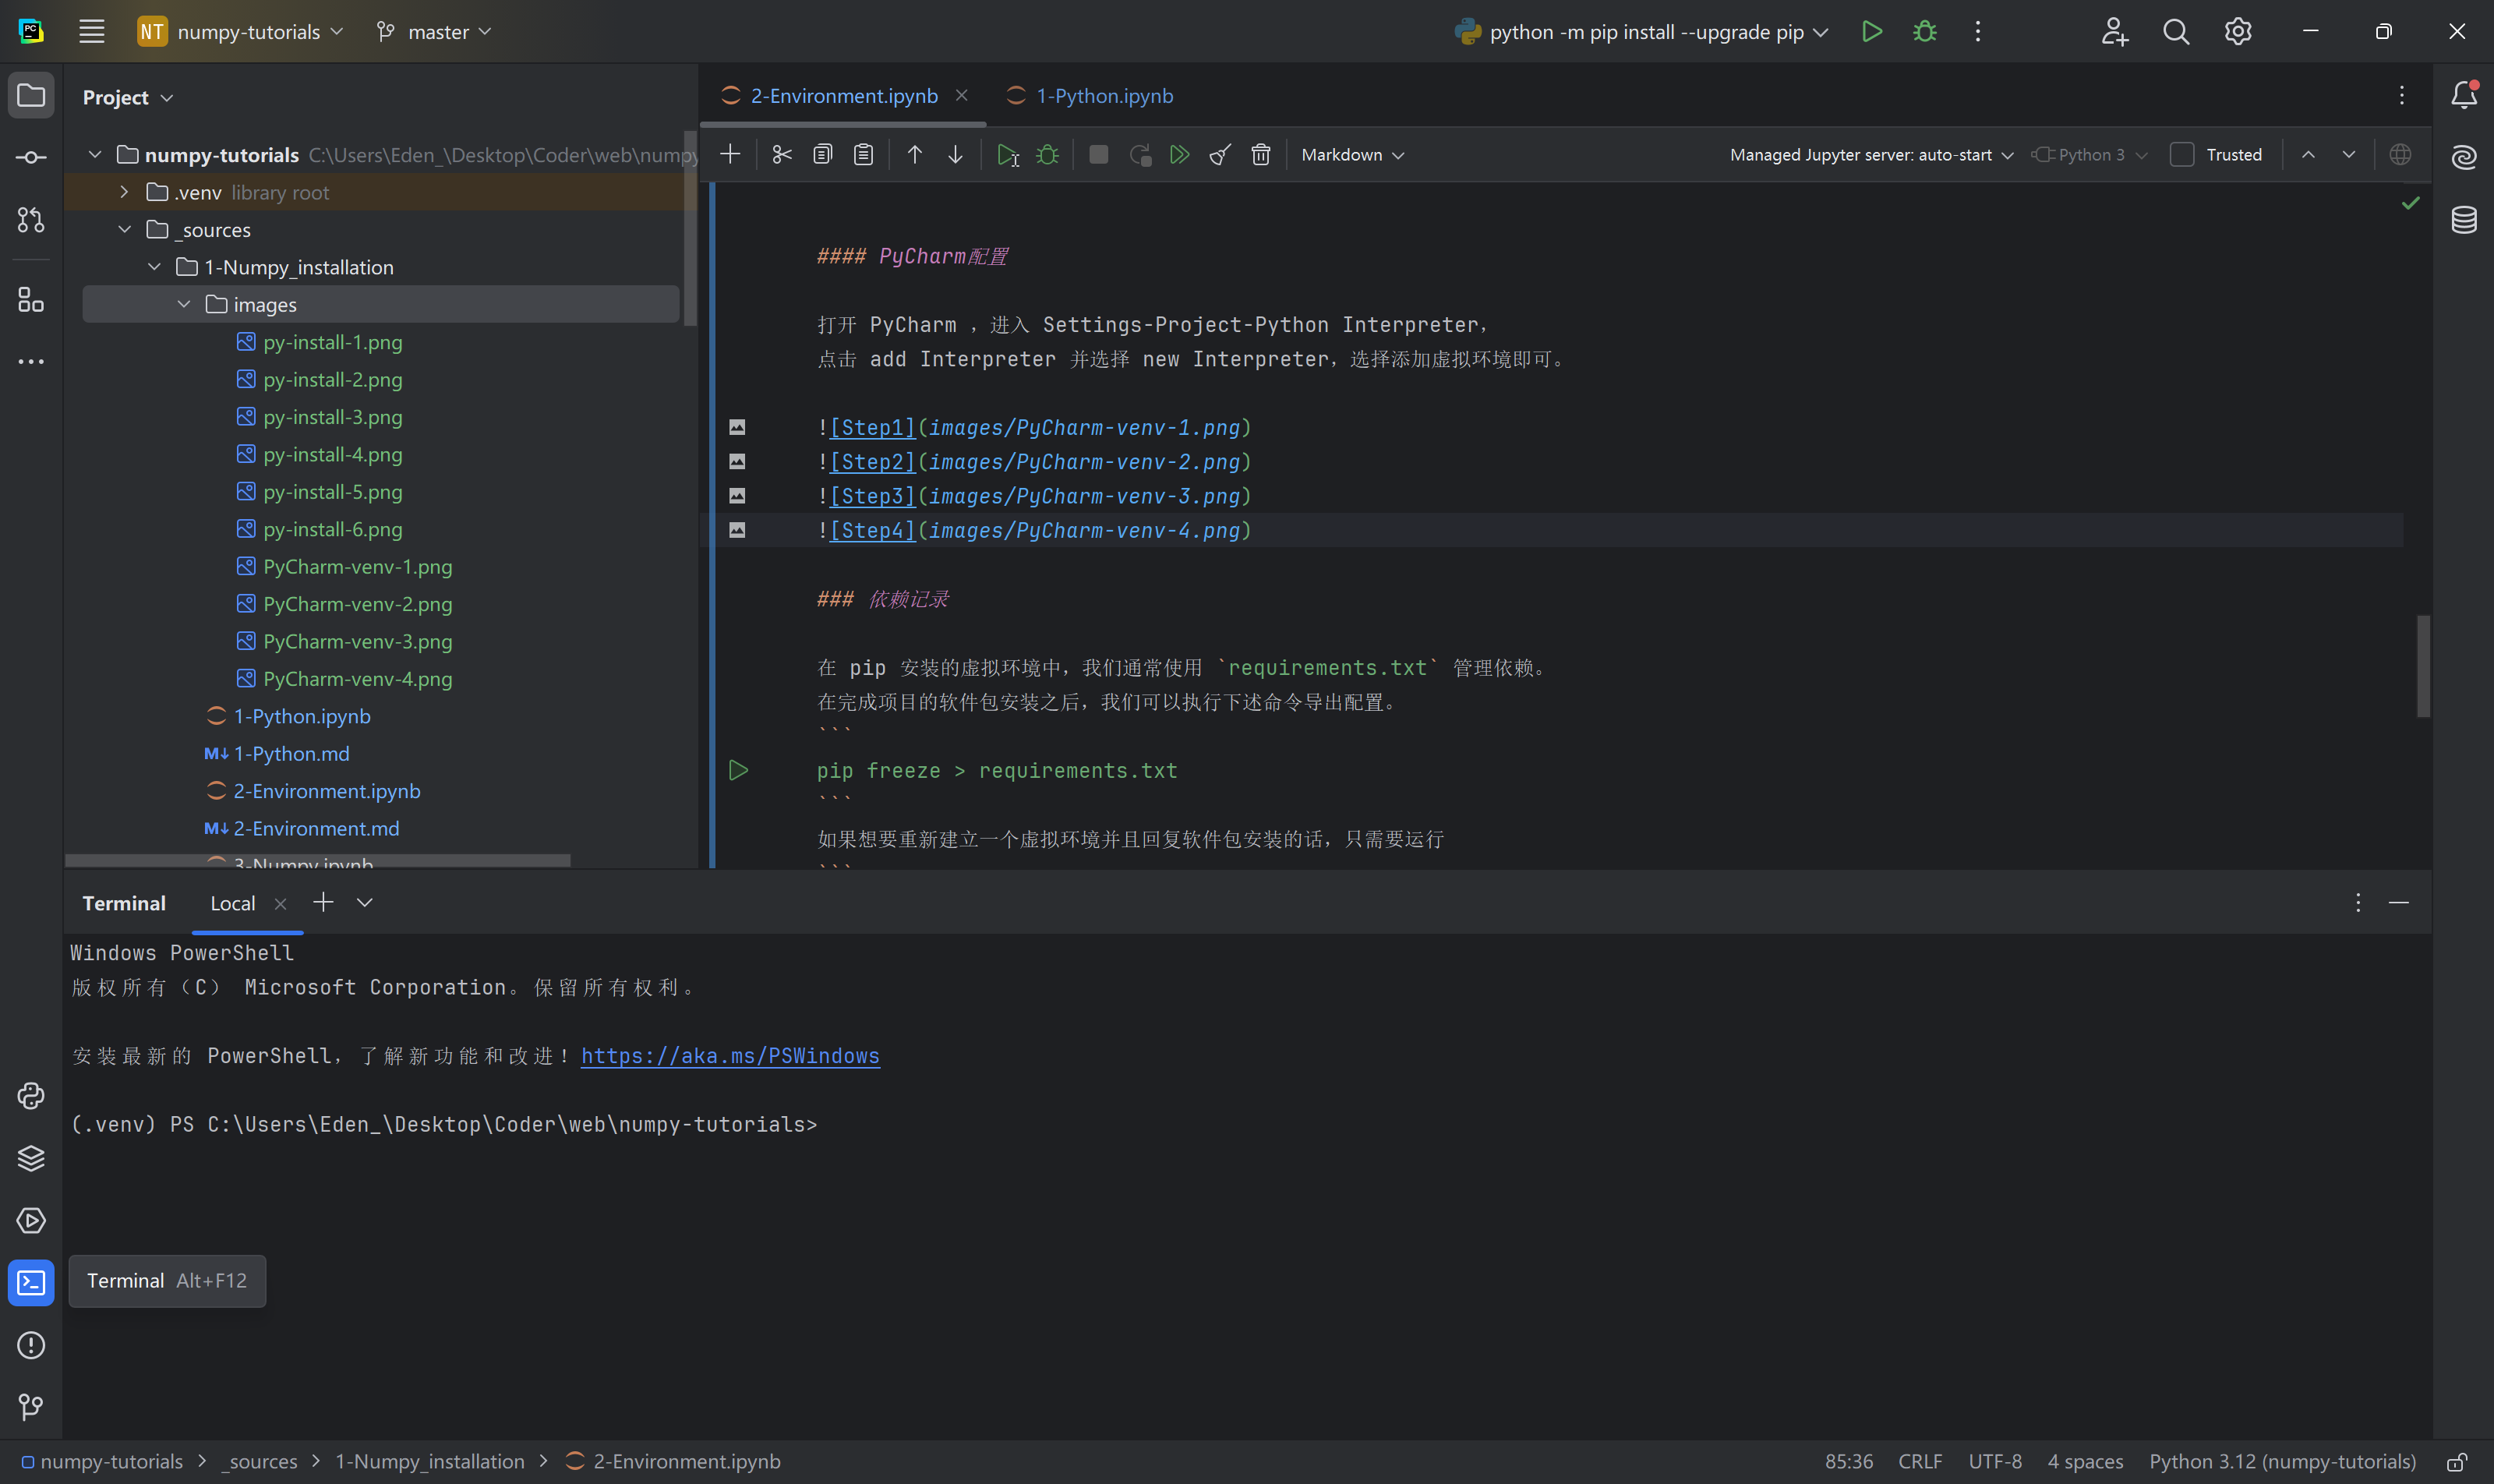
Task: Run all notebook cells
Action: [1180, 154]
